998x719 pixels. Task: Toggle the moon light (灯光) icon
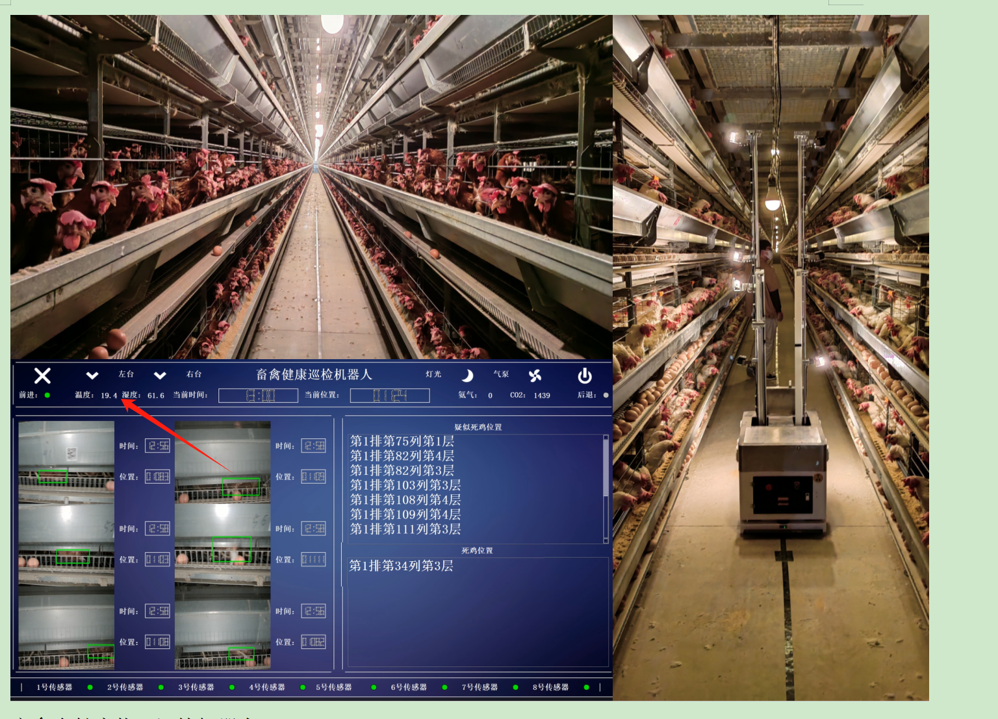(x=467, y=375)
